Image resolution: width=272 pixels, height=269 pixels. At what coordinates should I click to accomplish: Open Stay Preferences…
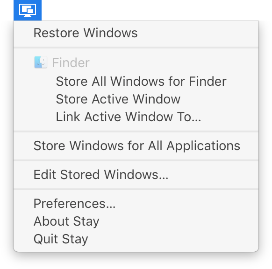136,204
